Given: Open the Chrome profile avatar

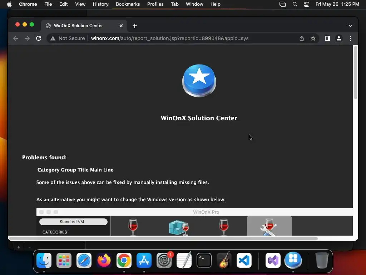Looking at the screenshot, I should click(x=339, y=38).
